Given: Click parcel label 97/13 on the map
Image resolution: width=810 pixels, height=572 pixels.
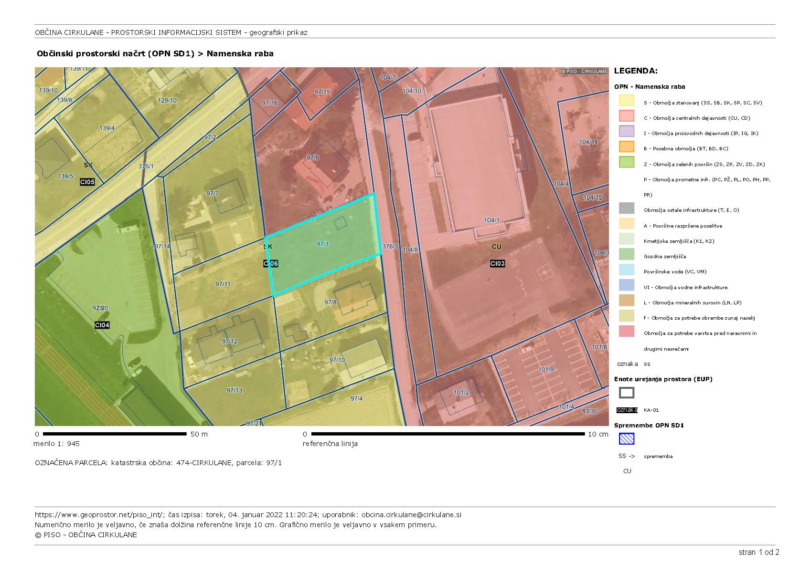Looking at the screenshot, I should (234, 391).
